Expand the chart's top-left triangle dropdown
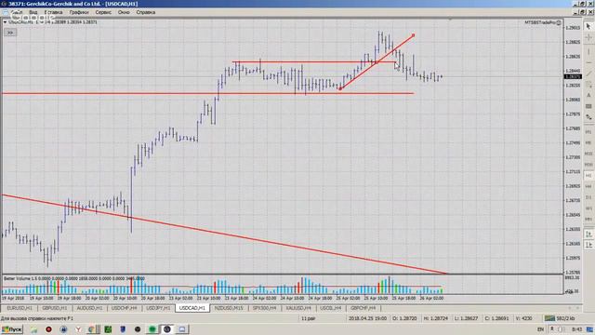The width and height of the screenshot is (595, 335). tap(5, 22)
